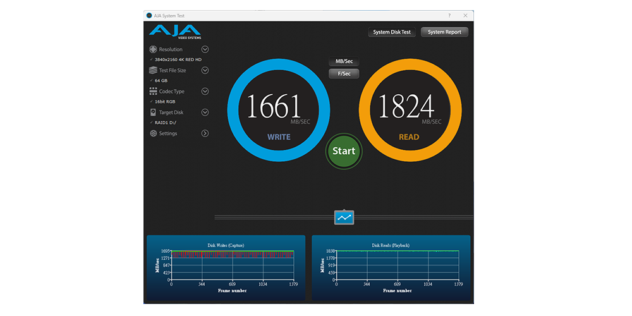Screen dimensions: 632x316
Task: Expand the Resolution dropdown arrow
Action: coord(205,49)
